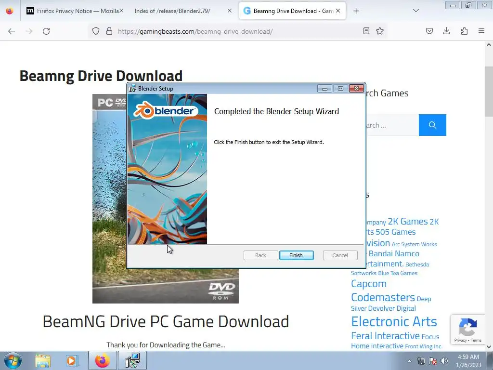493x370 pixels.
Task: Click the Blender Setup title bar icon
Action: click(133, 89)
